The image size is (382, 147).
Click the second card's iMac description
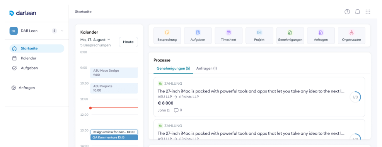251,133
